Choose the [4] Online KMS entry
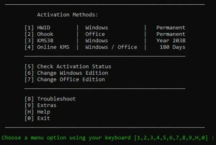This screenshot has width=216, height=145. (47, 47)
